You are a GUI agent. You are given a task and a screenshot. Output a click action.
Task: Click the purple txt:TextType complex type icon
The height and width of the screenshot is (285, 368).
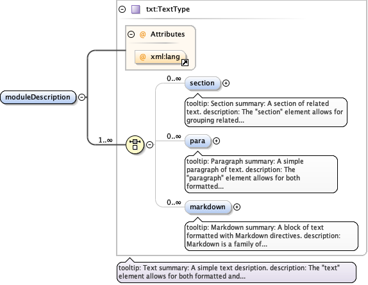136,10
